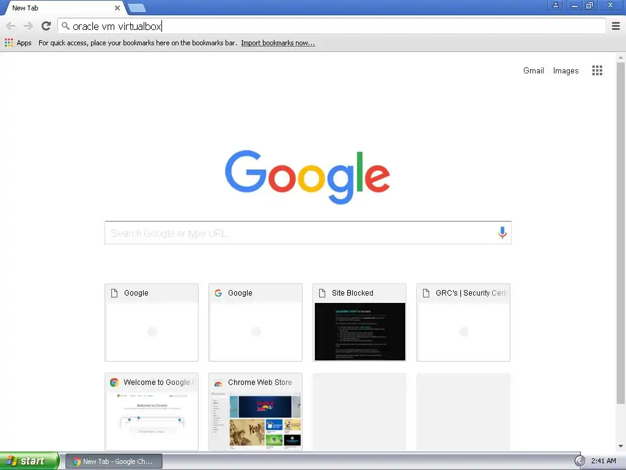Open the Chrome Web Store thumbnail
The image size is (626, 470).
click(256, 412)
